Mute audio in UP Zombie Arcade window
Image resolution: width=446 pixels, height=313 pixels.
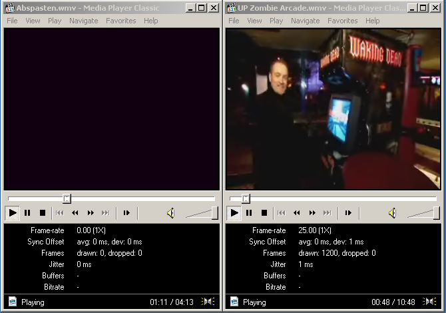[393, 213]
